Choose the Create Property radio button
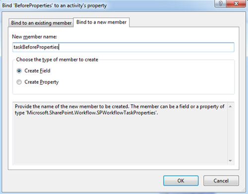 (x=19, y=82)
